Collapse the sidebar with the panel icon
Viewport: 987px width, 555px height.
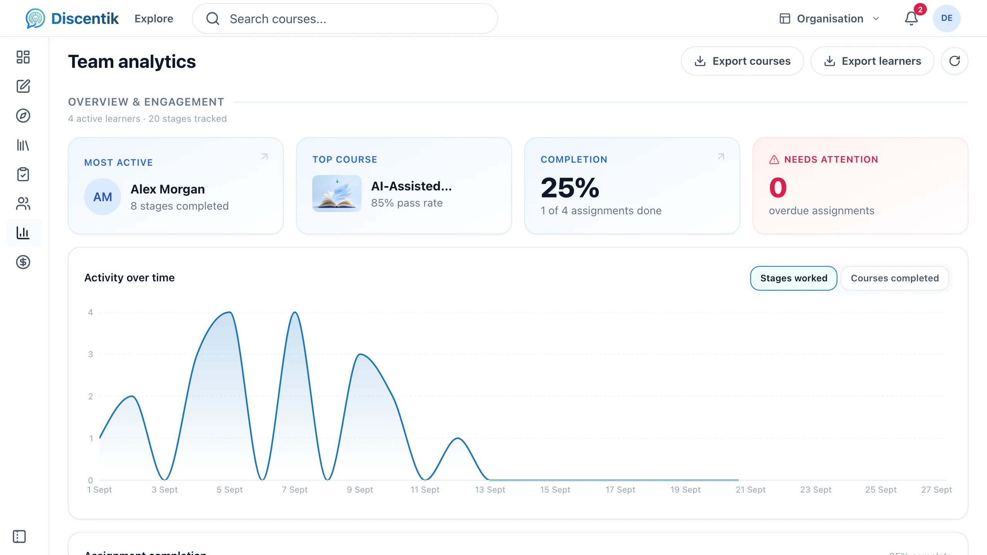[19, 536]
